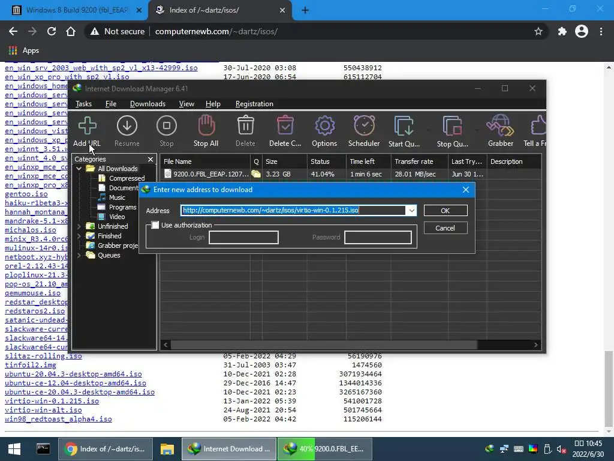This screenshot has height=461, width=614.
Task: Click Chrome home icon
Action: 71,31
